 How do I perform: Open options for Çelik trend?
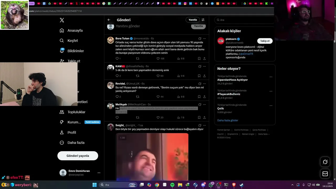point(271,106)
